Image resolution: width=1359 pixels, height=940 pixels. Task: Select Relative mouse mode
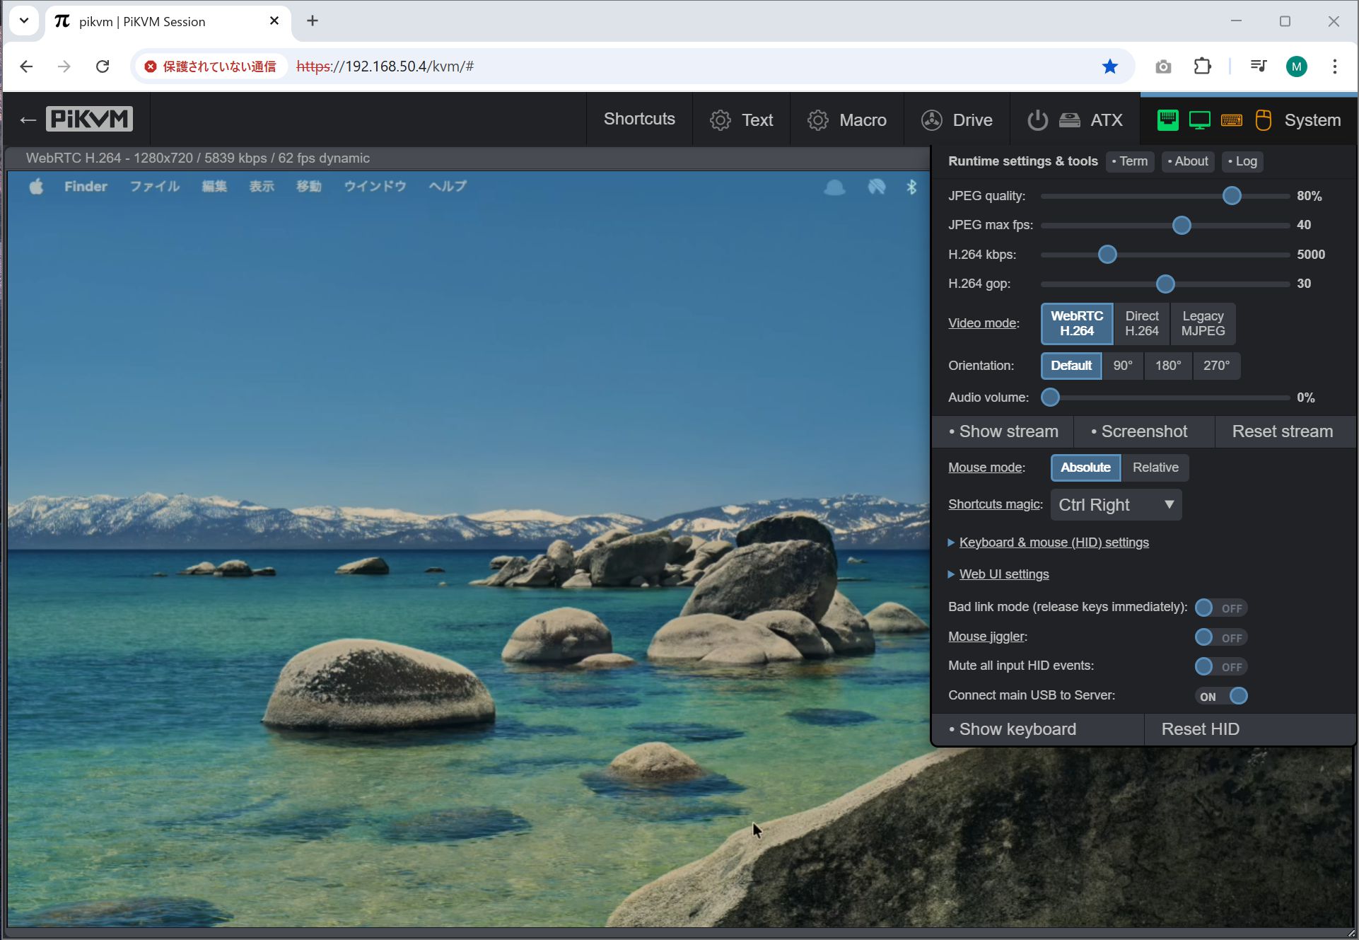(x=1155, y=468)
